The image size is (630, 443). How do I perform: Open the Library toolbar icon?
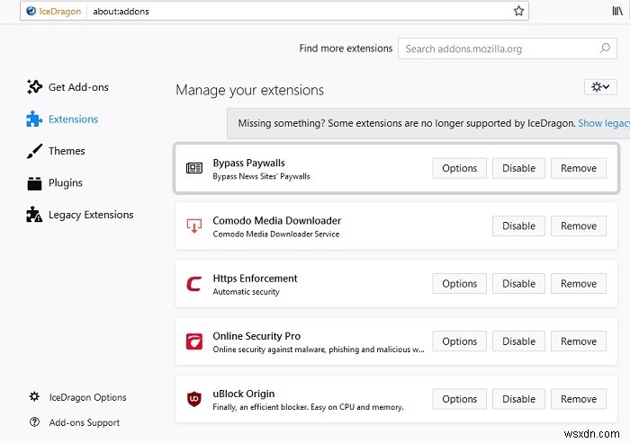(617, 12)
